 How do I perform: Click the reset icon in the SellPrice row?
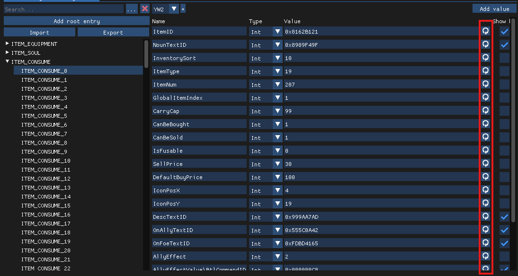coord(485,163)
